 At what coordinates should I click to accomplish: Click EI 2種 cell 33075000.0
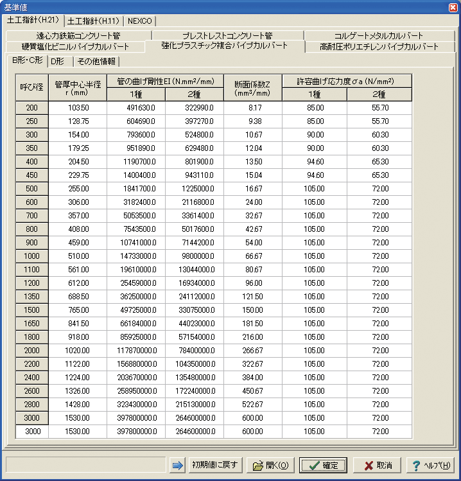click(195, 310)
